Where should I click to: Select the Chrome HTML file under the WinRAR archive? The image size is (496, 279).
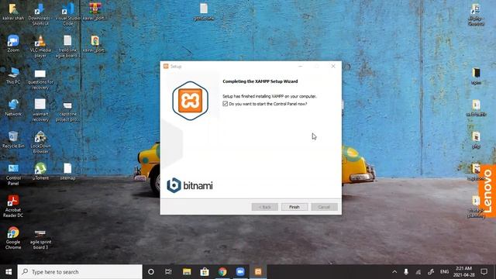point(95,43)
